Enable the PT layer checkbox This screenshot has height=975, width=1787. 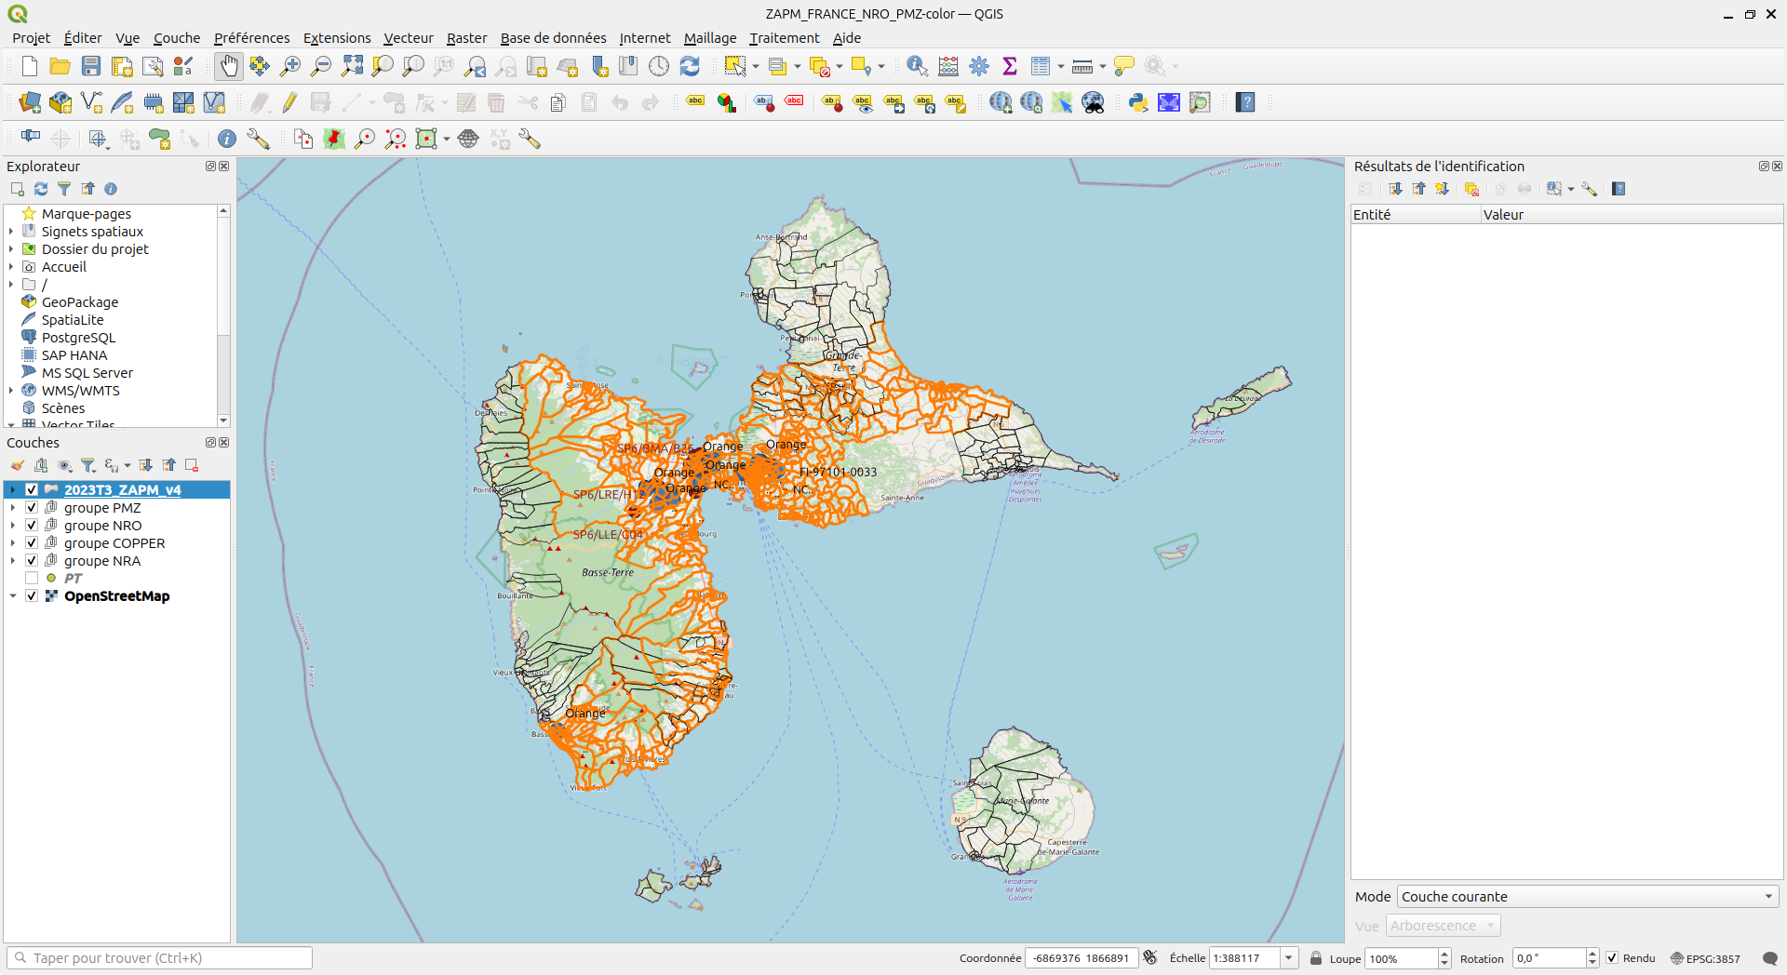tap(32, 578)
